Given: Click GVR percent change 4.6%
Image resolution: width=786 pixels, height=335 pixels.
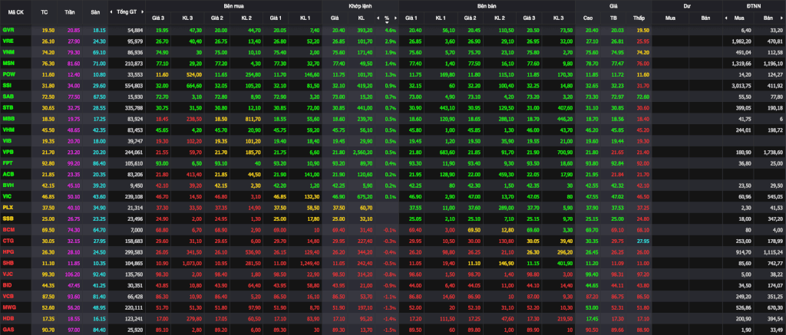Looking at the screenshot, I should [x=391, y=30].
